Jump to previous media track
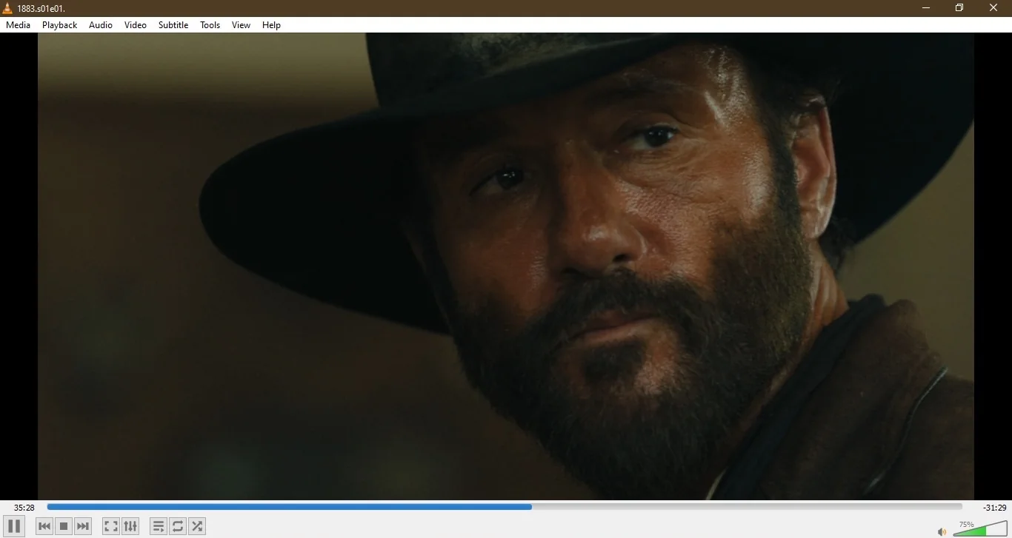 44,526
